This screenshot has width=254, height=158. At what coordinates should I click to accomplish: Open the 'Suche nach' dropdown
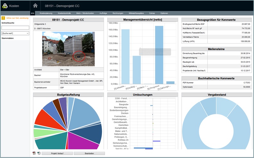coord(15,33)
